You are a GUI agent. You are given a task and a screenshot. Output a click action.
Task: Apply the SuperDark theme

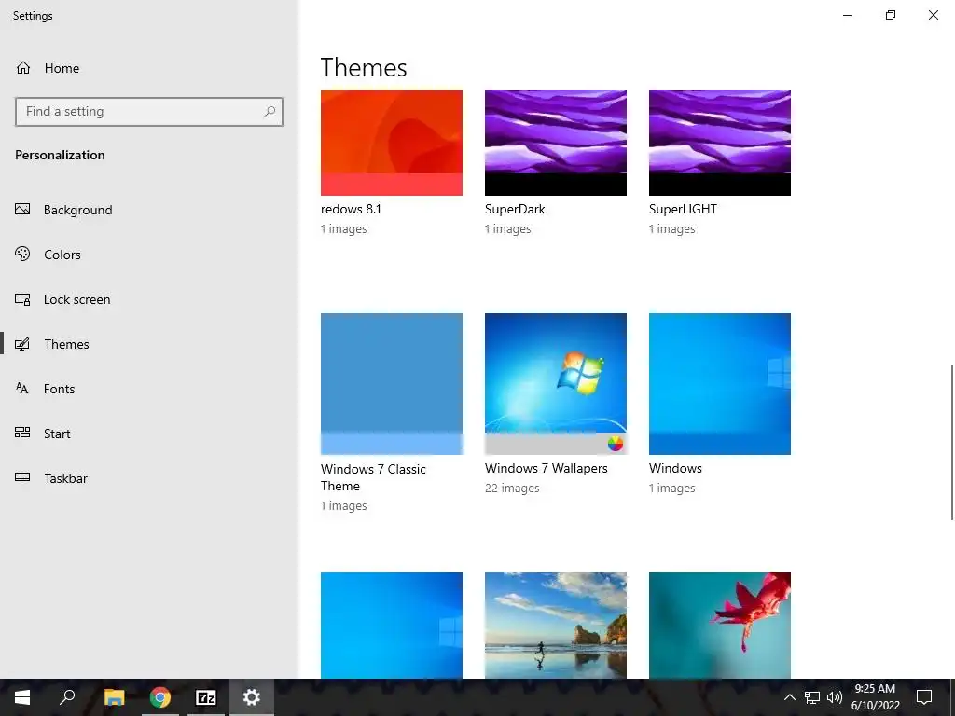coord(556,143)
